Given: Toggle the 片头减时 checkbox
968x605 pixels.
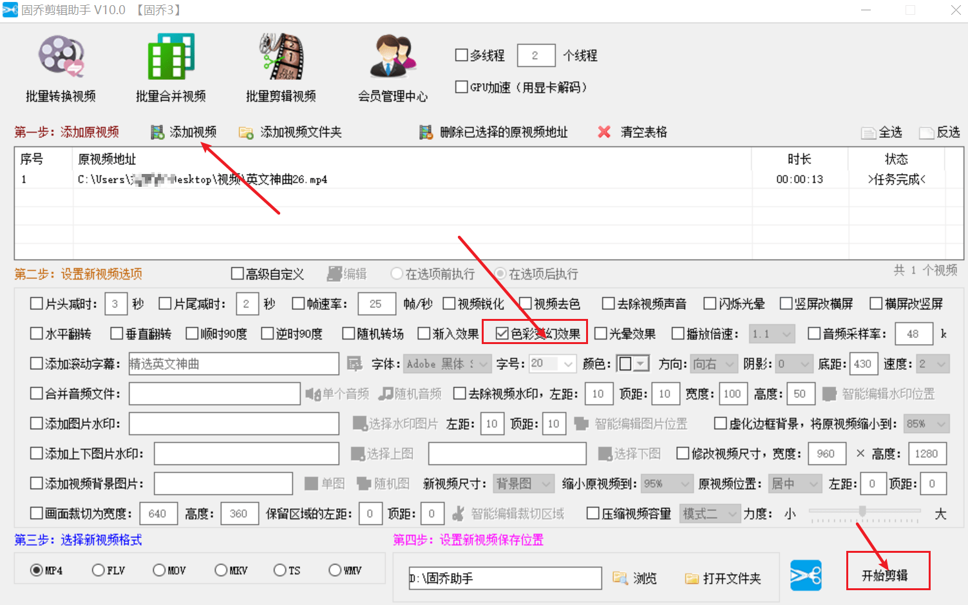Looking at the screenshot, I should pyautogui.click(x=37, y=303).
